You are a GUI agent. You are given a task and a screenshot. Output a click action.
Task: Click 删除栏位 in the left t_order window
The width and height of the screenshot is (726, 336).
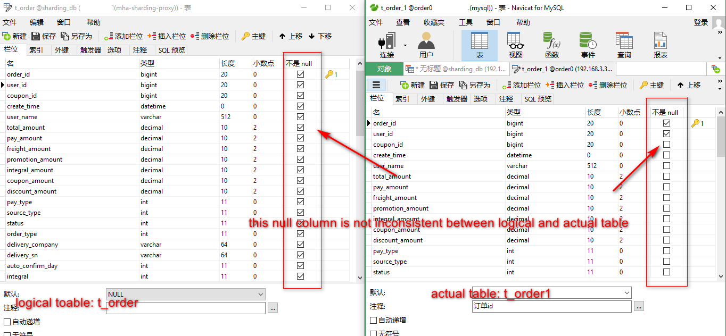210,36
